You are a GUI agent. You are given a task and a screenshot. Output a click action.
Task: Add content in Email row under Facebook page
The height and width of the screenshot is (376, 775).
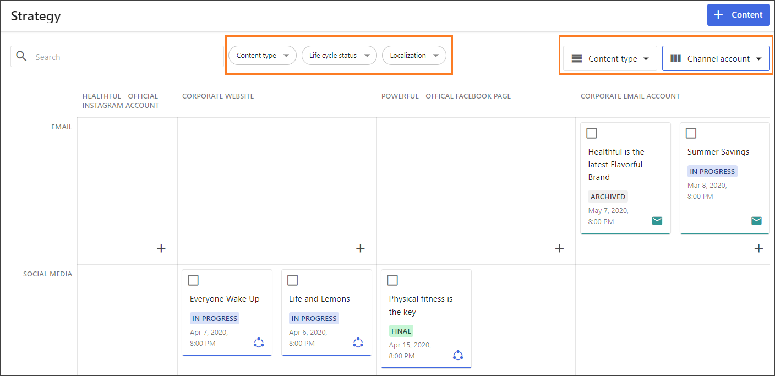pyautogui.click(x=560, y=248)
